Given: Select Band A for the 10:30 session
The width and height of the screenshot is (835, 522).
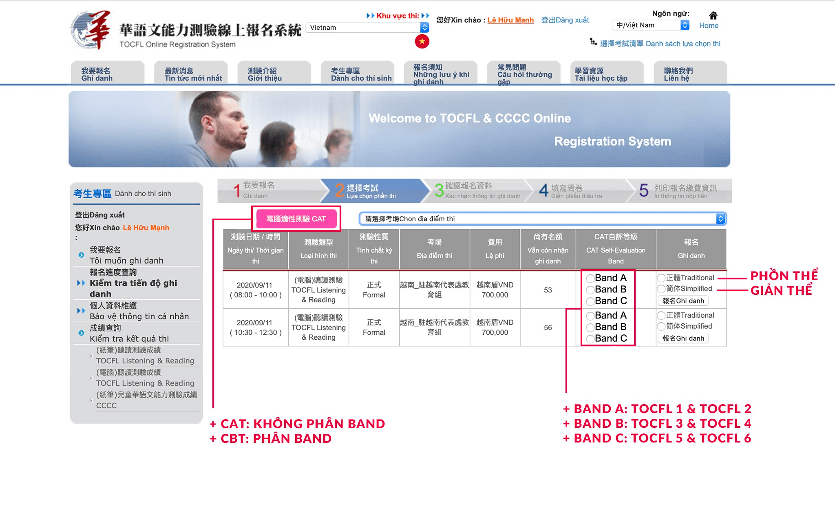Looking at the screenshot, I should (590, 316).
